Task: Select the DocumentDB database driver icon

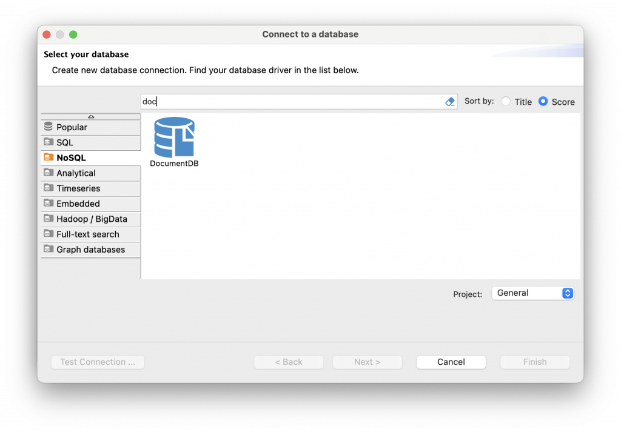Action: [174, 138]
